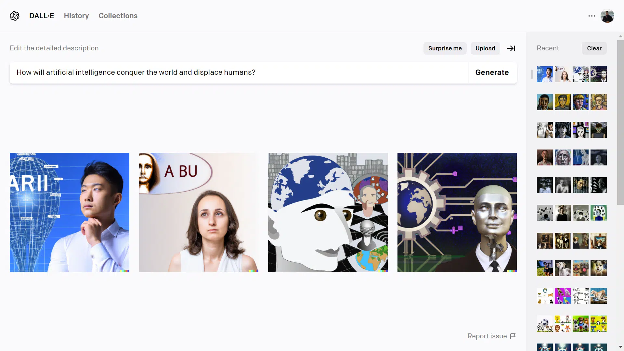Open the Collections tab

[118, 16]
